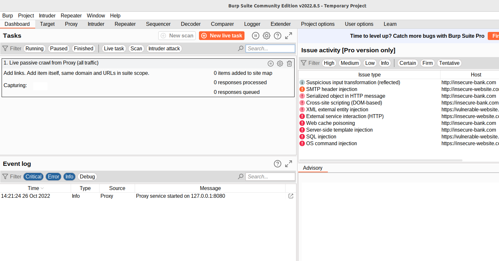The width and height of the screenshot is (499, 261).
Task: Open the Event log help icon
Action: click(x=277, y=164)
